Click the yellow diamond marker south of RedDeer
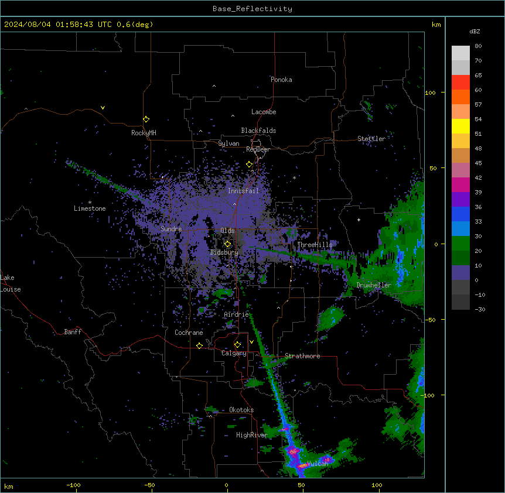505x493 pixels. tap(250, 165)
